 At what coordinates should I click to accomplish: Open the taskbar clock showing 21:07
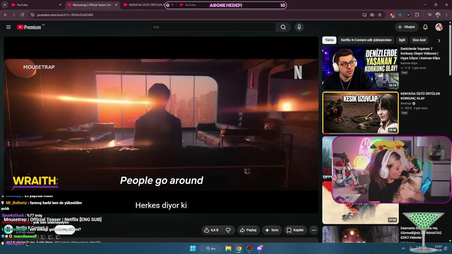[x=438, y=248]
